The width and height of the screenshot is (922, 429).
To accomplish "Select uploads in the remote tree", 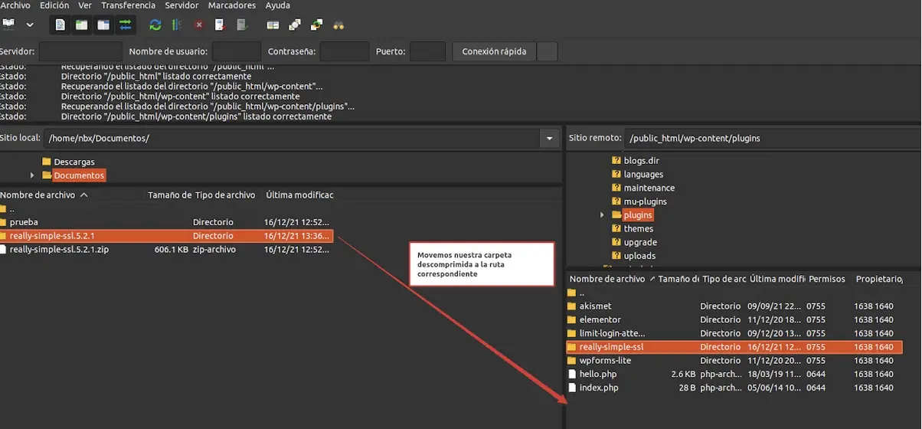I will (639, 256).
